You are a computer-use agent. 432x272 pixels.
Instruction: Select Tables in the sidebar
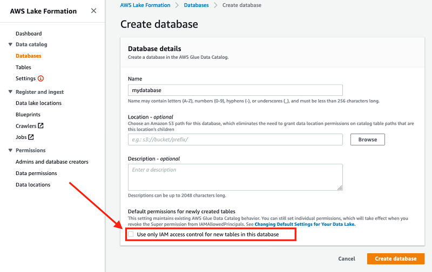[x=23, y=67]
